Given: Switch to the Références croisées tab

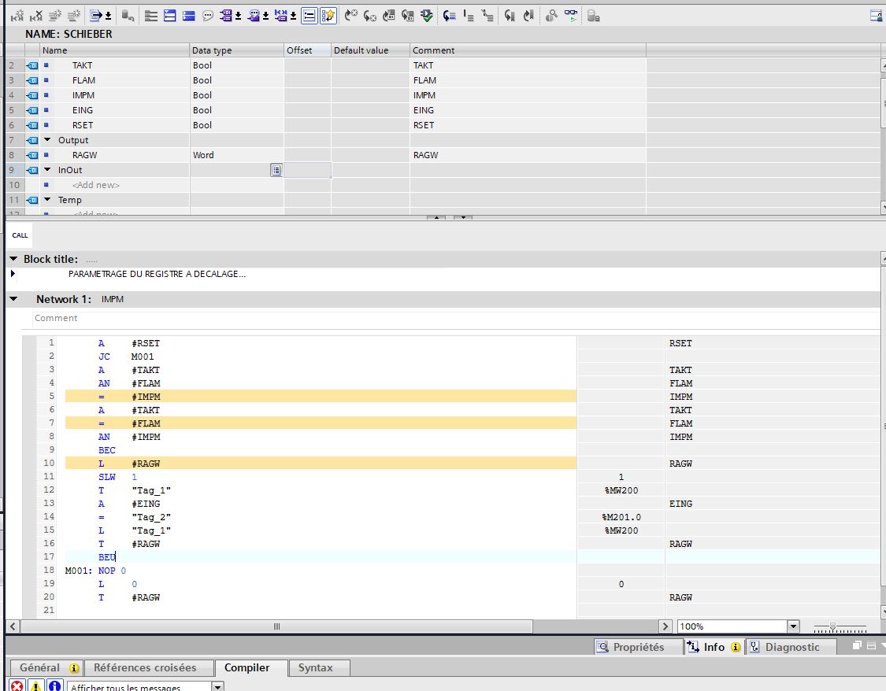Looking at the screenshot, I should pos(145,667).
